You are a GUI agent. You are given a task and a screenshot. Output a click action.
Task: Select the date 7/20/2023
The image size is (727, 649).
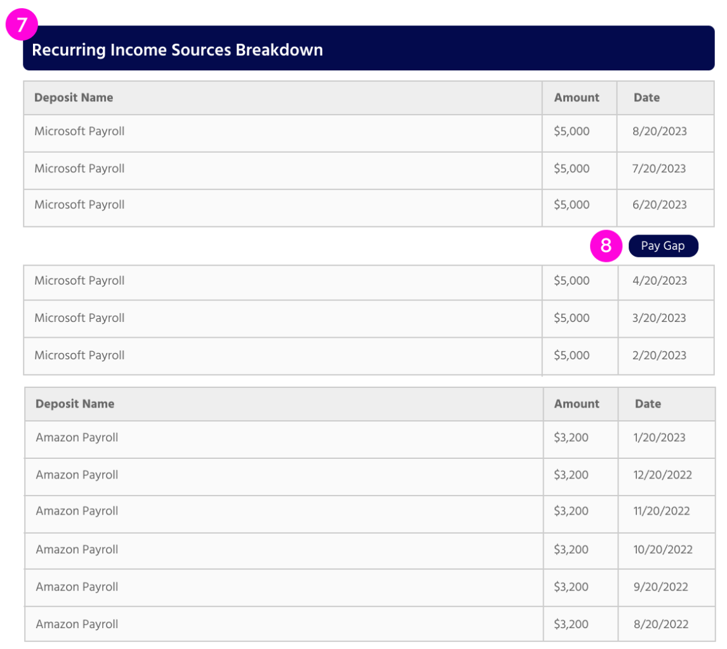point(659,169)
